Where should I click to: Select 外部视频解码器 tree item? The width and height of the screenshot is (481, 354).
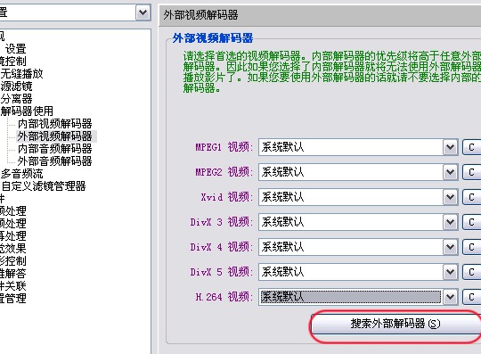tap(55, 136)
